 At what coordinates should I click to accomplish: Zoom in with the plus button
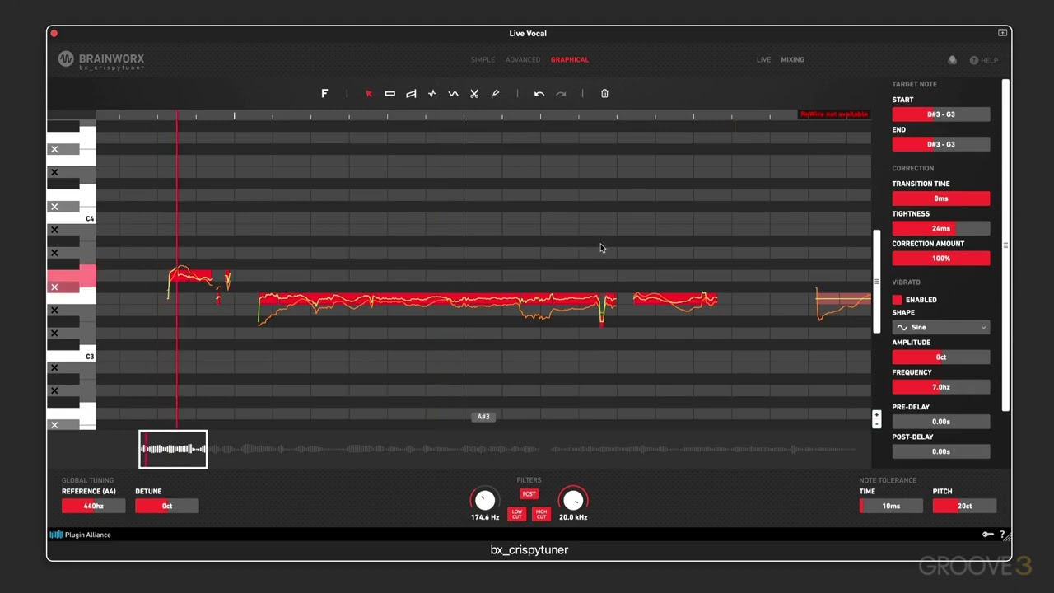tap(876, 414)
